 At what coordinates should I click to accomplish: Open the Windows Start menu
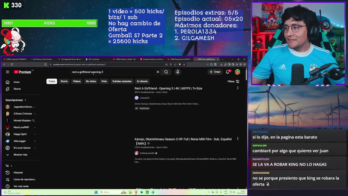(x=96, y=192)
